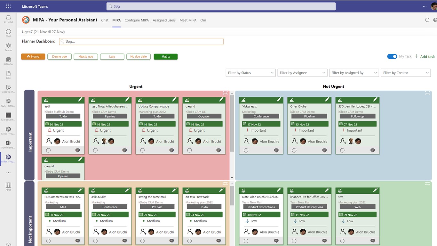Open comments on the Update Company page card

pos(171,150)
